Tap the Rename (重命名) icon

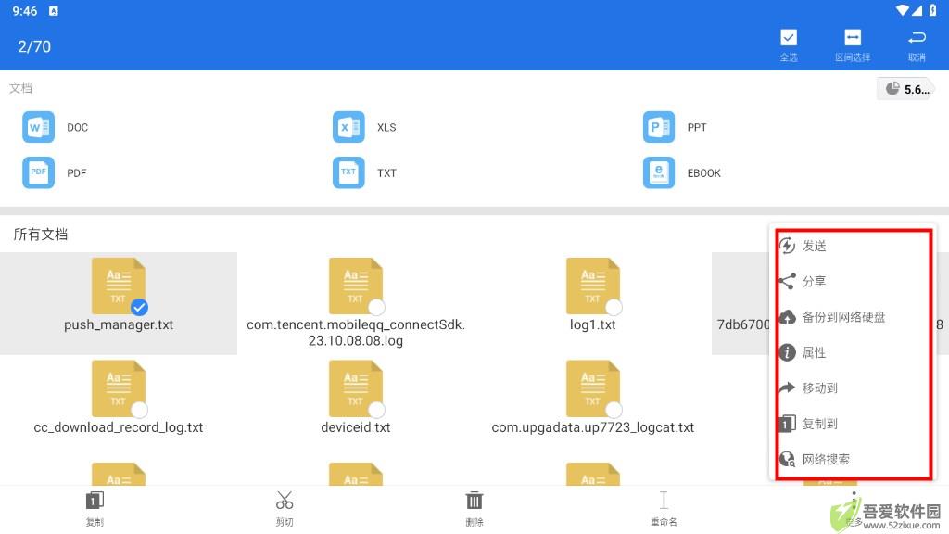coord(664,501)
